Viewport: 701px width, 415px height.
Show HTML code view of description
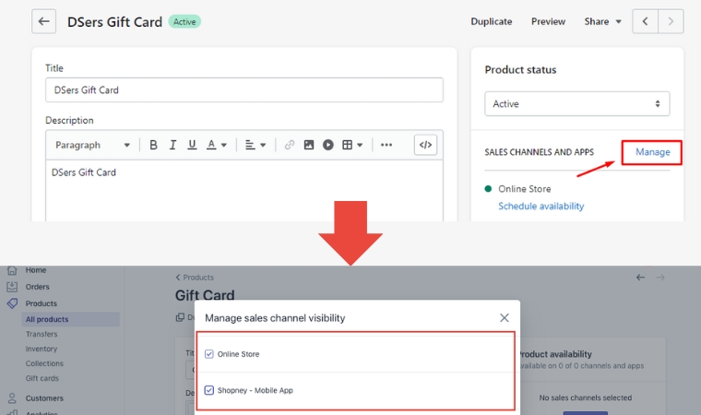coord(425,145)
